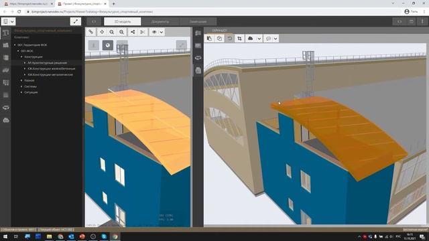The image size is (429, 241).
Task: Open the dropdown arrow beside the eye icon
Action: 162,32
